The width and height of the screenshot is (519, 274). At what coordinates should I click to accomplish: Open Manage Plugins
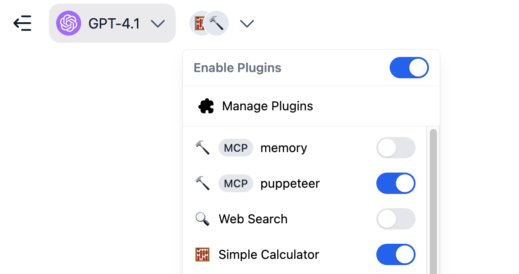pos(268,106)
